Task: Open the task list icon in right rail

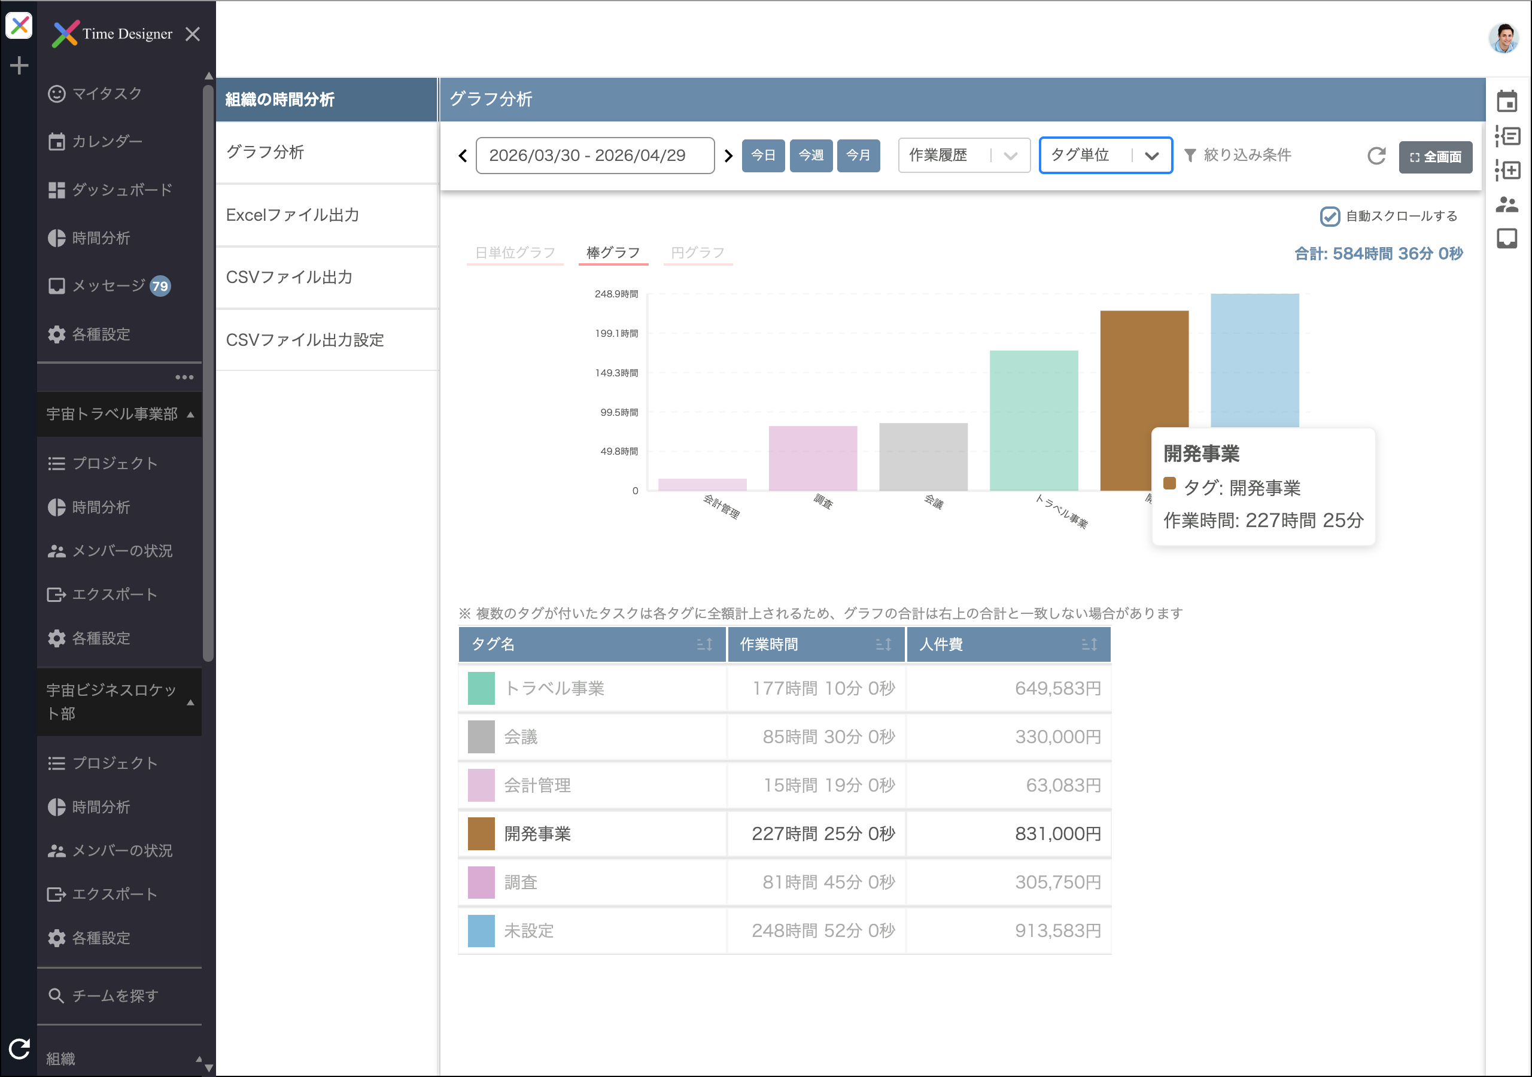Action: pyautogui.click(x=1507, y=136)
